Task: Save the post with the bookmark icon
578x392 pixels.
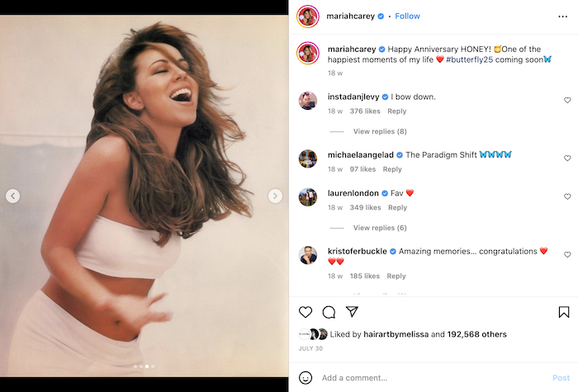Action: 564,312
